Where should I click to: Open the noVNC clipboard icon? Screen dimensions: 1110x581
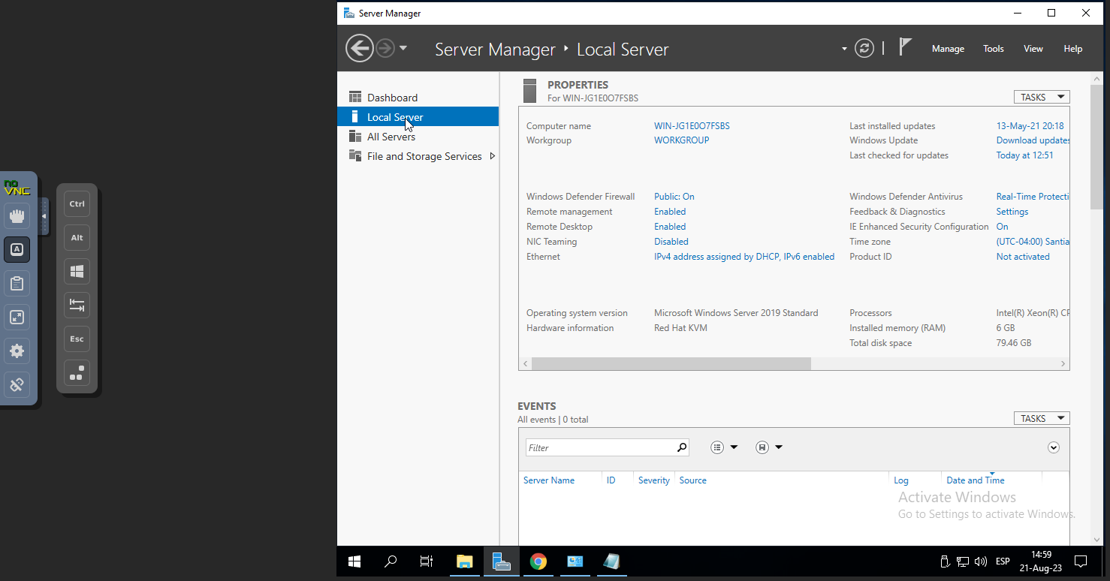tap(17, 284)
